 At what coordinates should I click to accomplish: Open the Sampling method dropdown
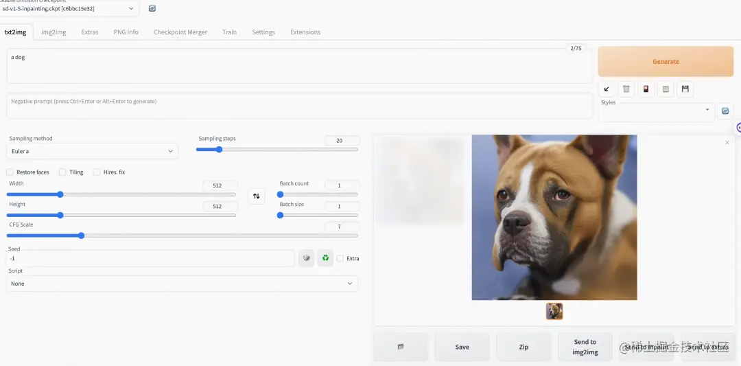(92, 151)
